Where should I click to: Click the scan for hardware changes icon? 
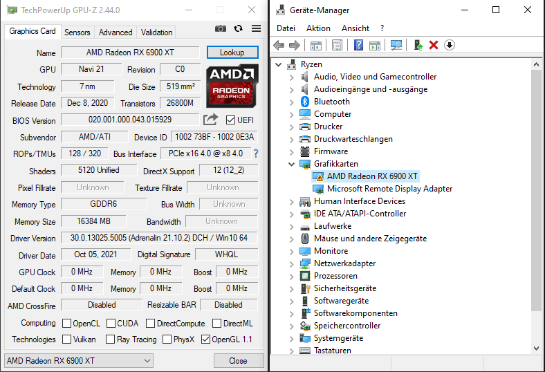point(396,45)
